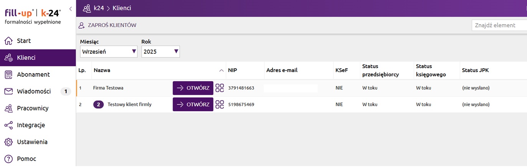Click the k24 breadcrumb link
The image size is (527, 168).
pos(99,8)
